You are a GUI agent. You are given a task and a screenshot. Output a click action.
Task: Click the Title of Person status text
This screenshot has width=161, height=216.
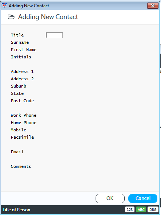[x=16, y=210]
